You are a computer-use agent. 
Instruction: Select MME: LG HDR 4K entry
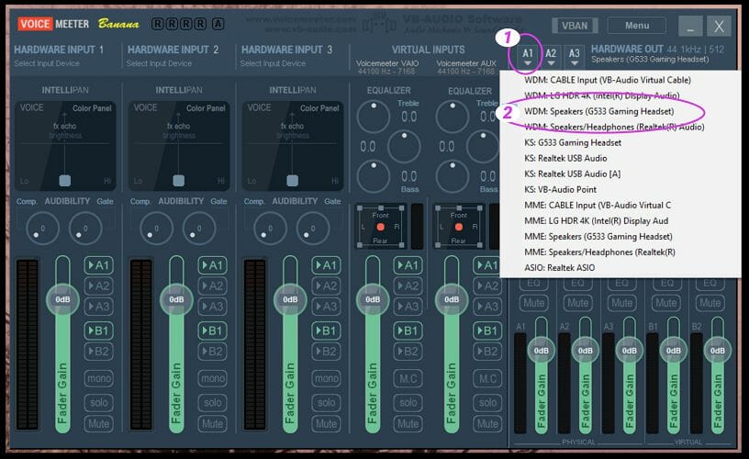click(596, 220)
